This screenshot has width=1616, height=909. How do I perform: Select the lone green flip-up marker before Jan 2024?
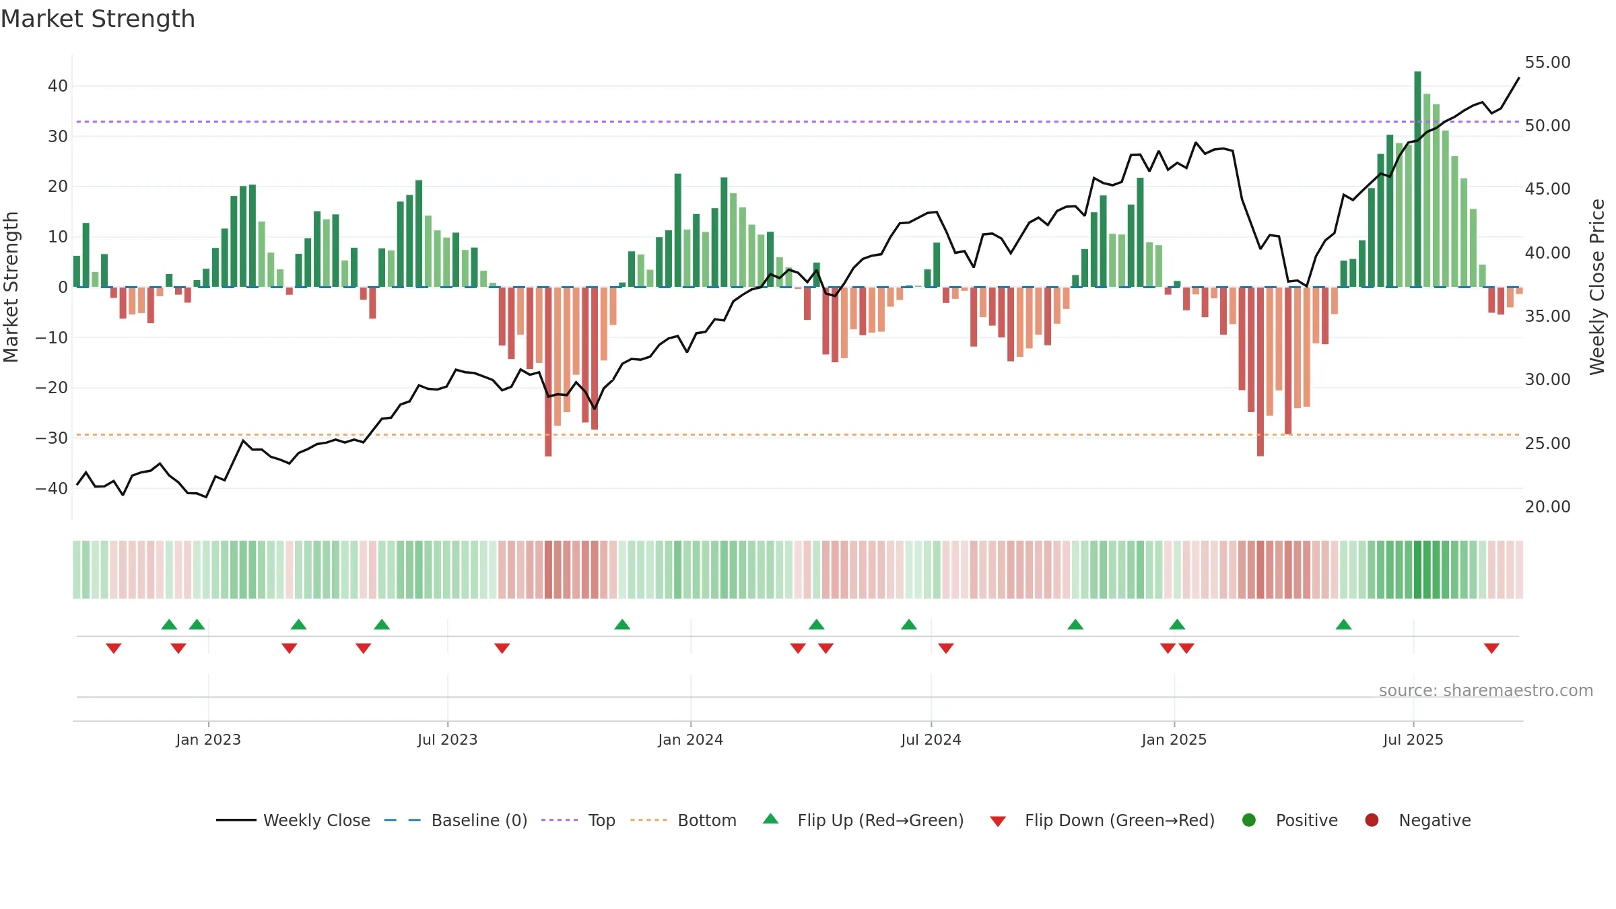622,624
